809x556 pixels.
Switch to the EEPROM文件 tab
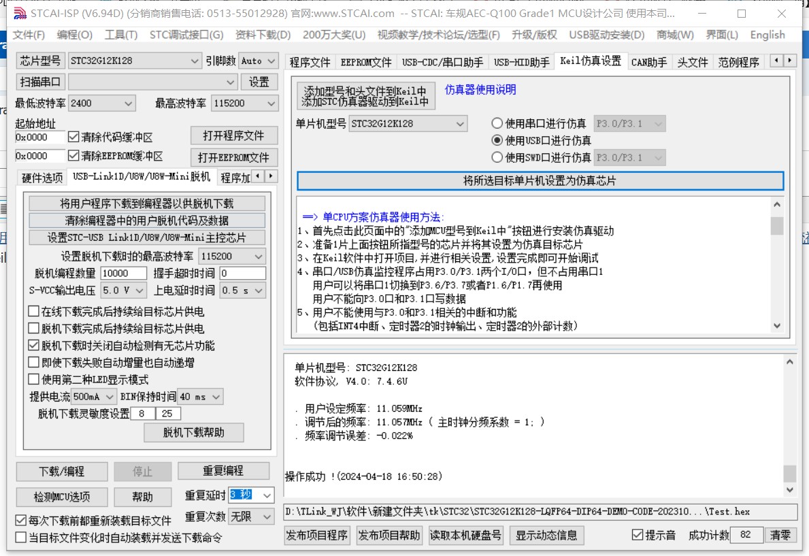tap(366, 63)
